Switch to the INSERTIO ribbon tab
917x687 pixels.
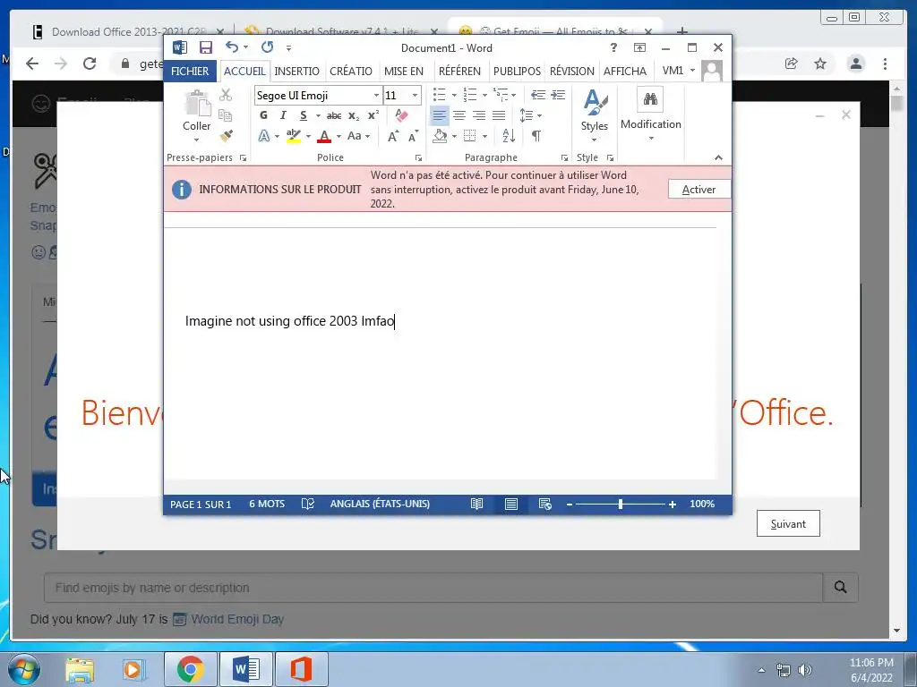[296, 71]
